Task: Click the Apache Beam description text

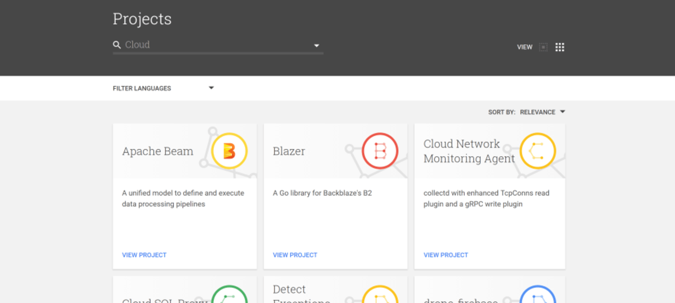Action: point(183,199)
